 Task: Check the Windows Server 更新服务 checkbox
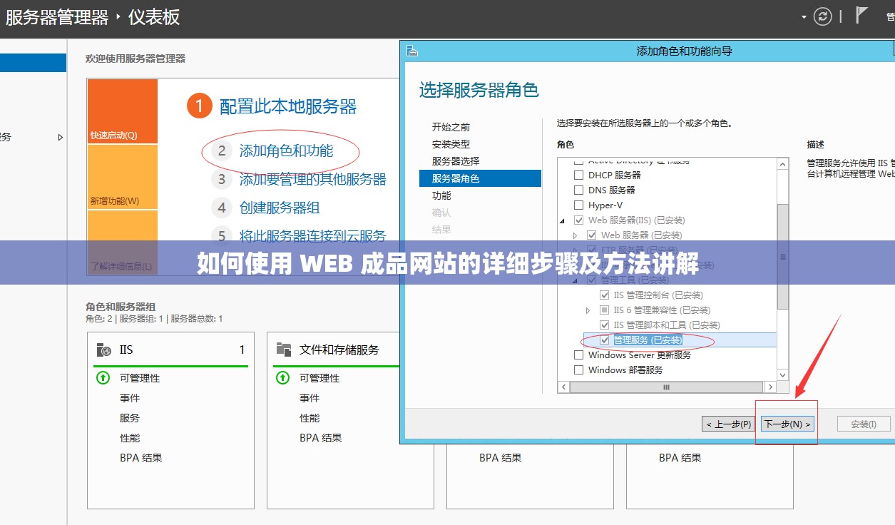[579, 355]
